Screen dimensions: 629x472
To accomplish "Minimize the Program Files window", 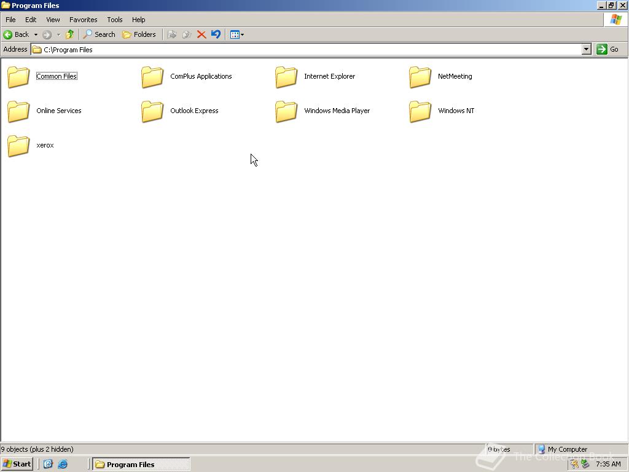I will pos(601,5).
